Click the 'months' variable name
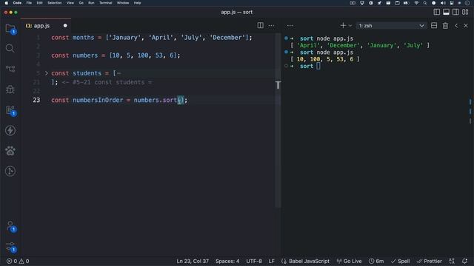This screenshot has height=266, width=474. point(84,38)
